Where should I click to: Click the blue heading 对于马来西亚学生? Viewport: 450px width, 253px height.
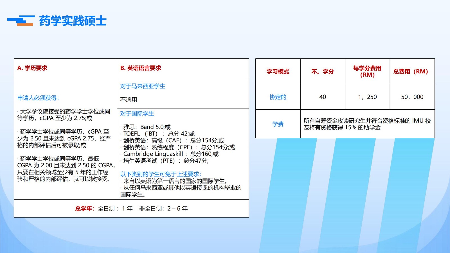click(143, 86)
